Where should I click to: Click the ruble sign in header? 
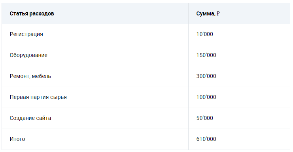218,13
